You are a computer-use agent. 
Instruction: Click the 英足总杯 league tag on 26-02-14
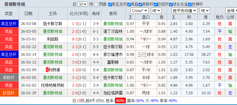point(9,54)
